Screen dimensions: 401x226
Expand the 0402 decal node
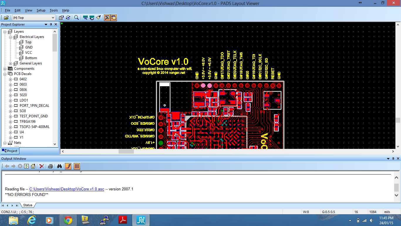(x=11, y=79)
